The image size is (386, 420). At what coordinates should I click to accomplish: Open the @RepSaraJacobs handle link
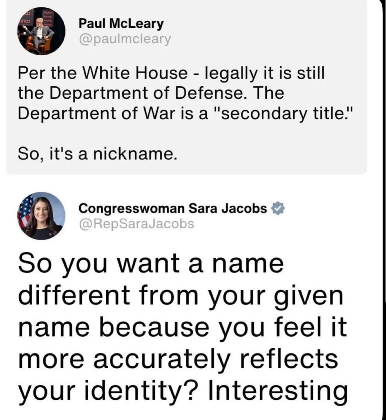coord(137,224)
